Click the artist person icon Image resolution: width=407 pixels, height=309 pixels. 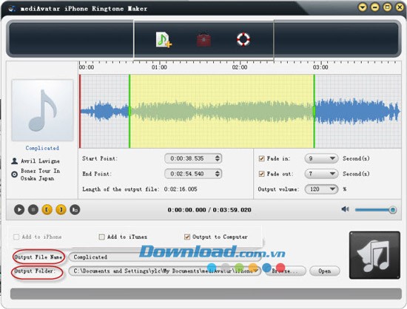15,161
